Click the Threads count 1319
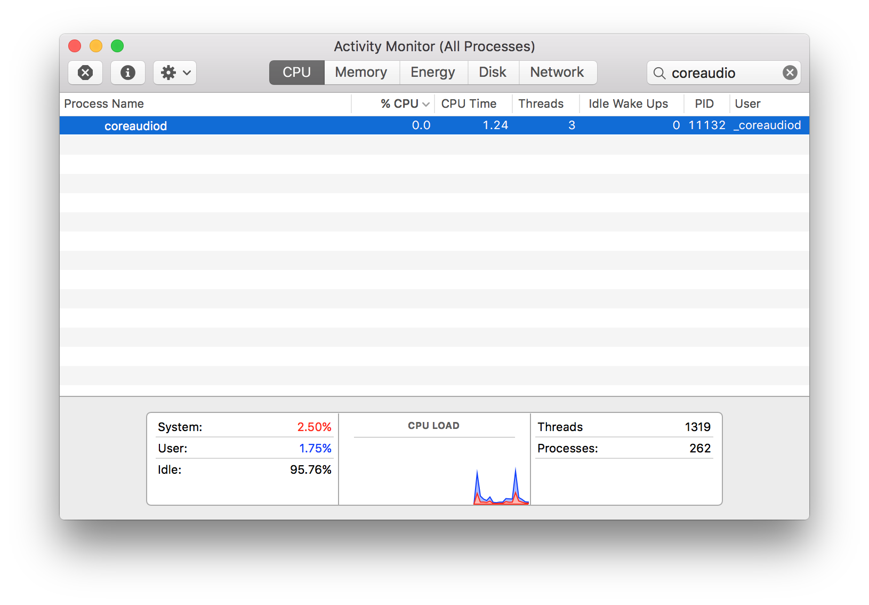 click(698, 427)
